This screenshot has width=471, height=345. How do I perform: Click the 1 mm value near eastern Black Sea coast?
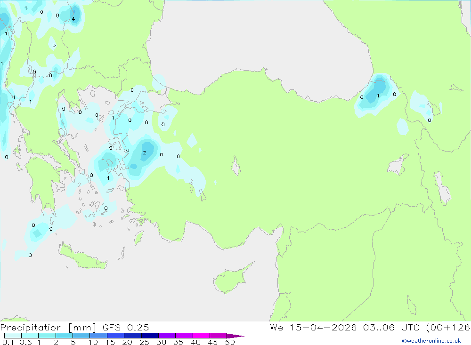coord(378,96)
